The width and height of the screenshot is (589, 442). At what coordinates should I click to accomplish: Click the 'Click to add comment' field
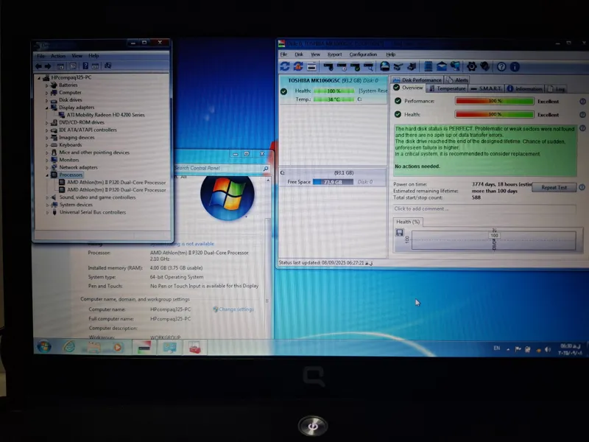click(484, 208)
